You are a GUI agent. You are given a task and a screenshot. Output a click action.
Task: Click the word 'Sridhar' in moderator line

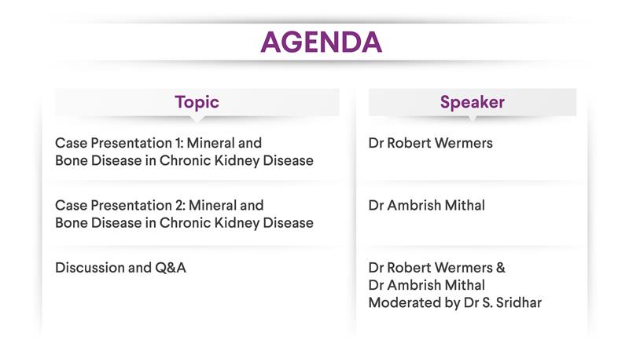[x=519, y=302]
